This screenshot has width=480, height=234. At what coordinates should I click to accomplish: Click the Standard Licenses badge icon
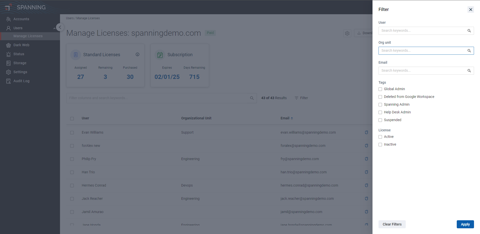point(76,55)
